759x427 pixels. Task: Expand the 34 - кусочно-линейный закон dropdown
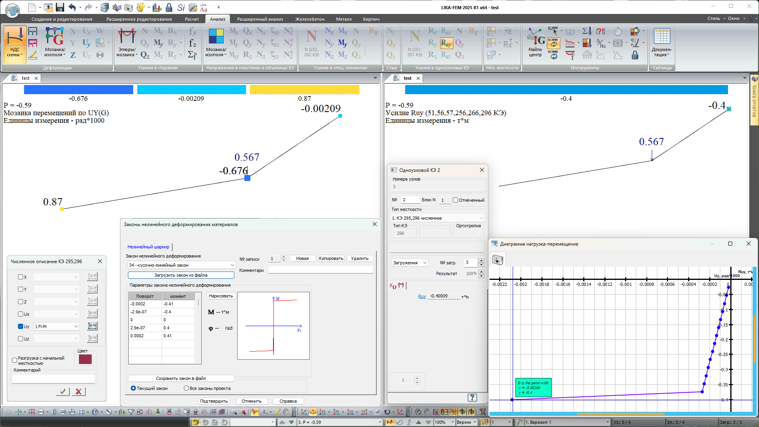(232, 265)
